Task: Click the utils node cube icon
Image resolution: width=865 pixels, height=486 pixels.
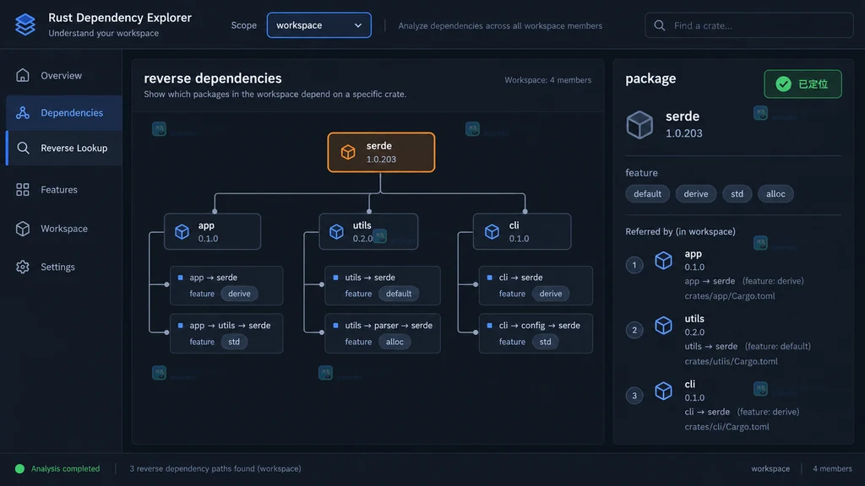Action: [336, 231]
